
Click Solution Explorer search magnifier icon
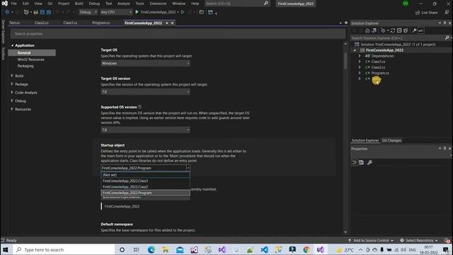(447, 38)
